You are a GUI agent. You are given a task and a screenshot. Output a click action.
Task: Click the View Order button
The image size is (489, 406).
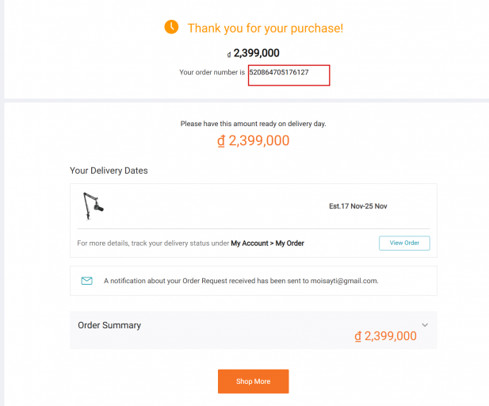404,243
